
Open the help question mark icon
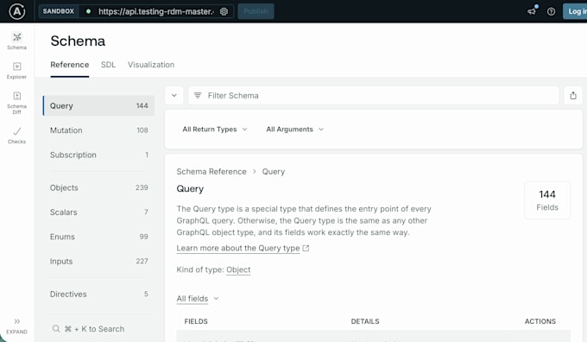click(x=551, y=11)
